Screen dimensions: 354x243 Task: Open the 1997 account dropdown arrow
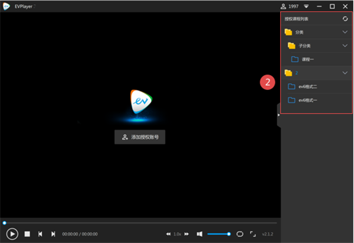[306, 6]
